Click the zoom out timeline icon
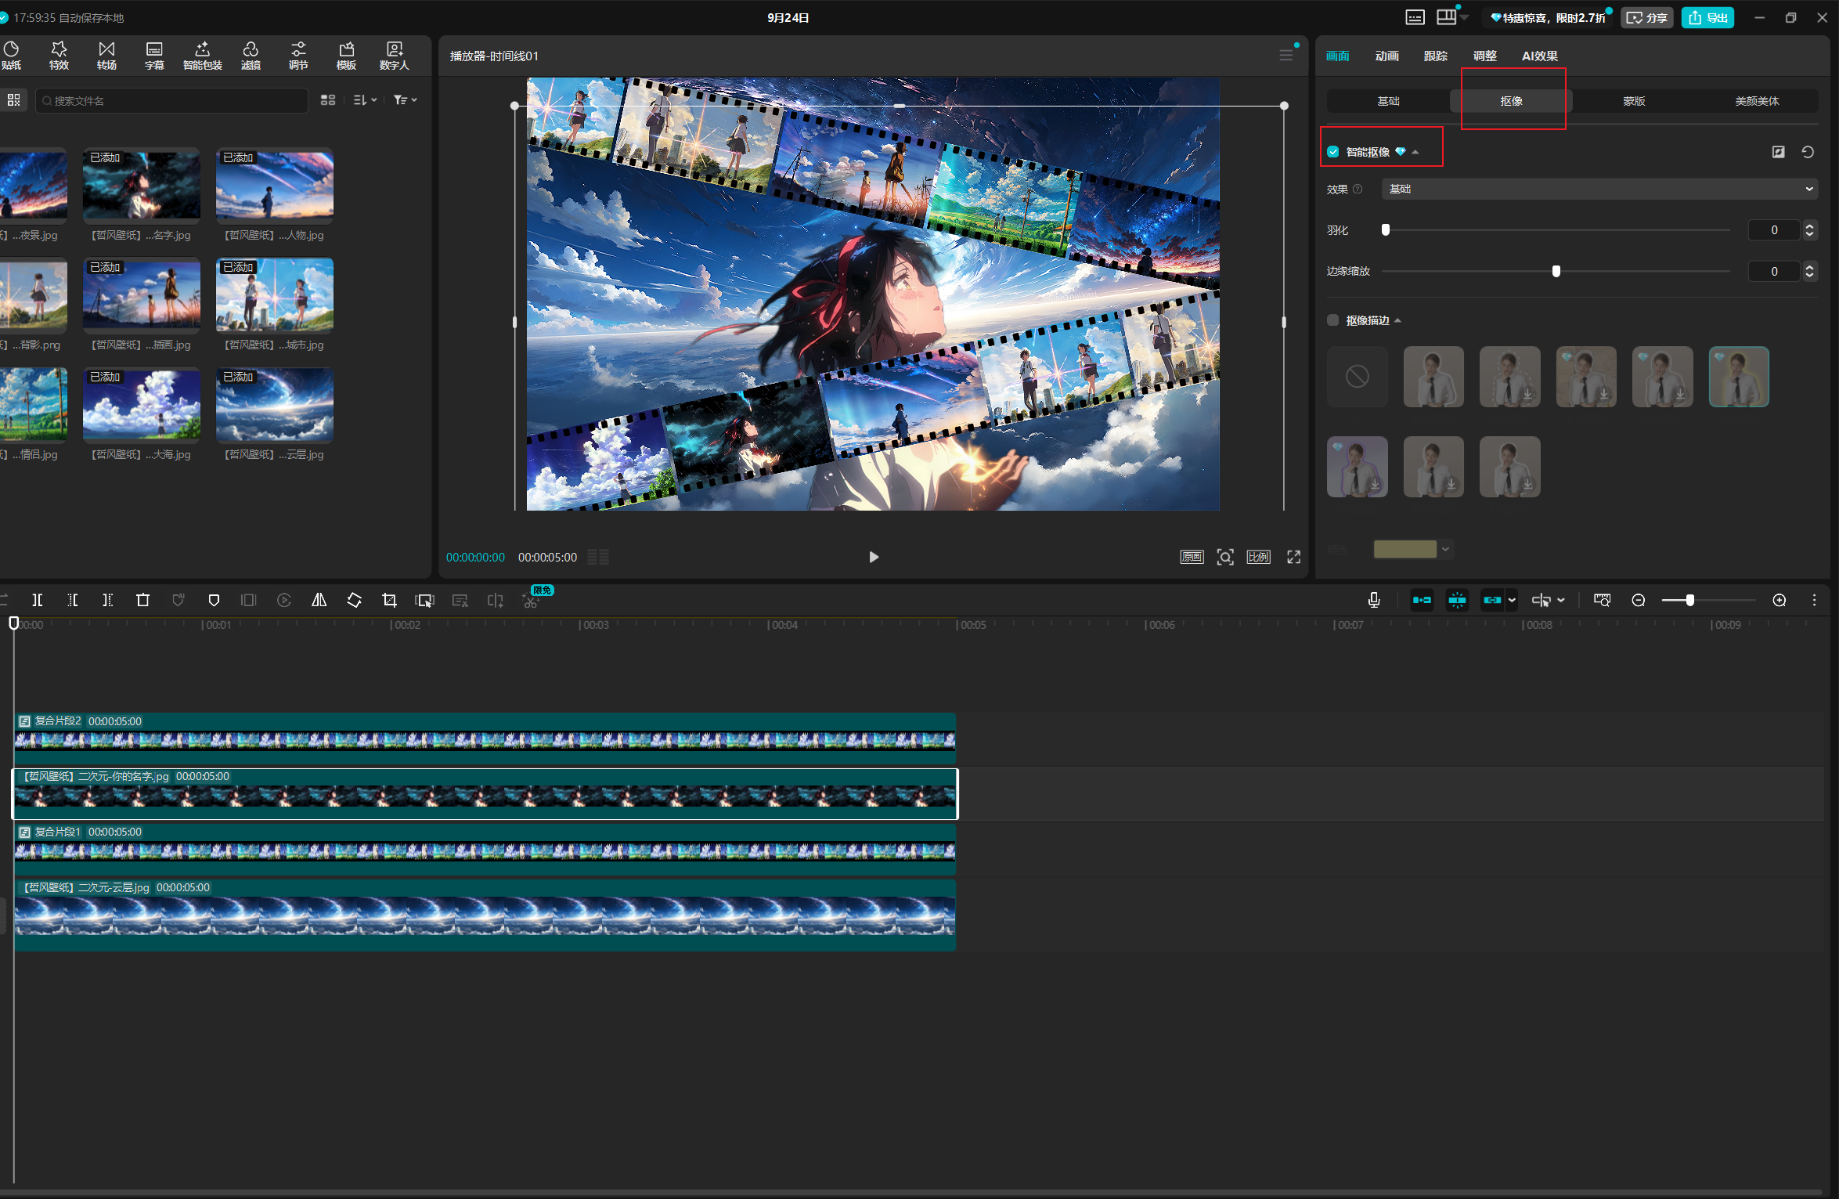The image size is (1839, 1199). point(1638,600)
